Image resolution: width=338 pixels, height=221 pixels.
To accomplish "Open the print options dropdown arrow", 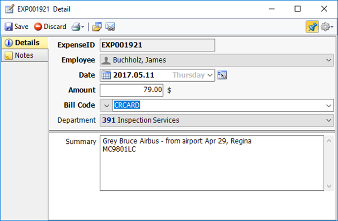I will click(x=83, y=27).
